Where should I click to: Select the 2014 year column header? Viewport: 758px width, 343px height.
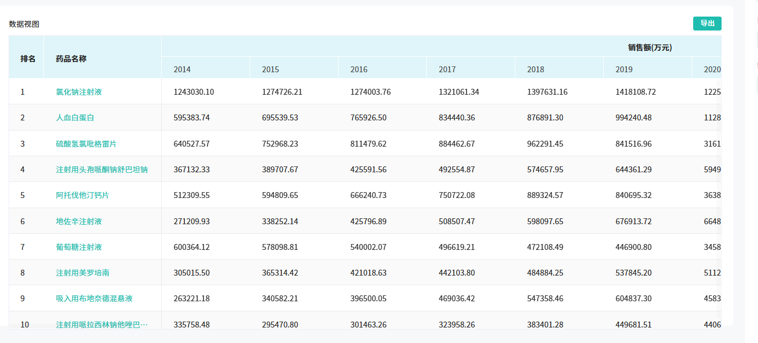pyautogui.click(x=182, y=70)
